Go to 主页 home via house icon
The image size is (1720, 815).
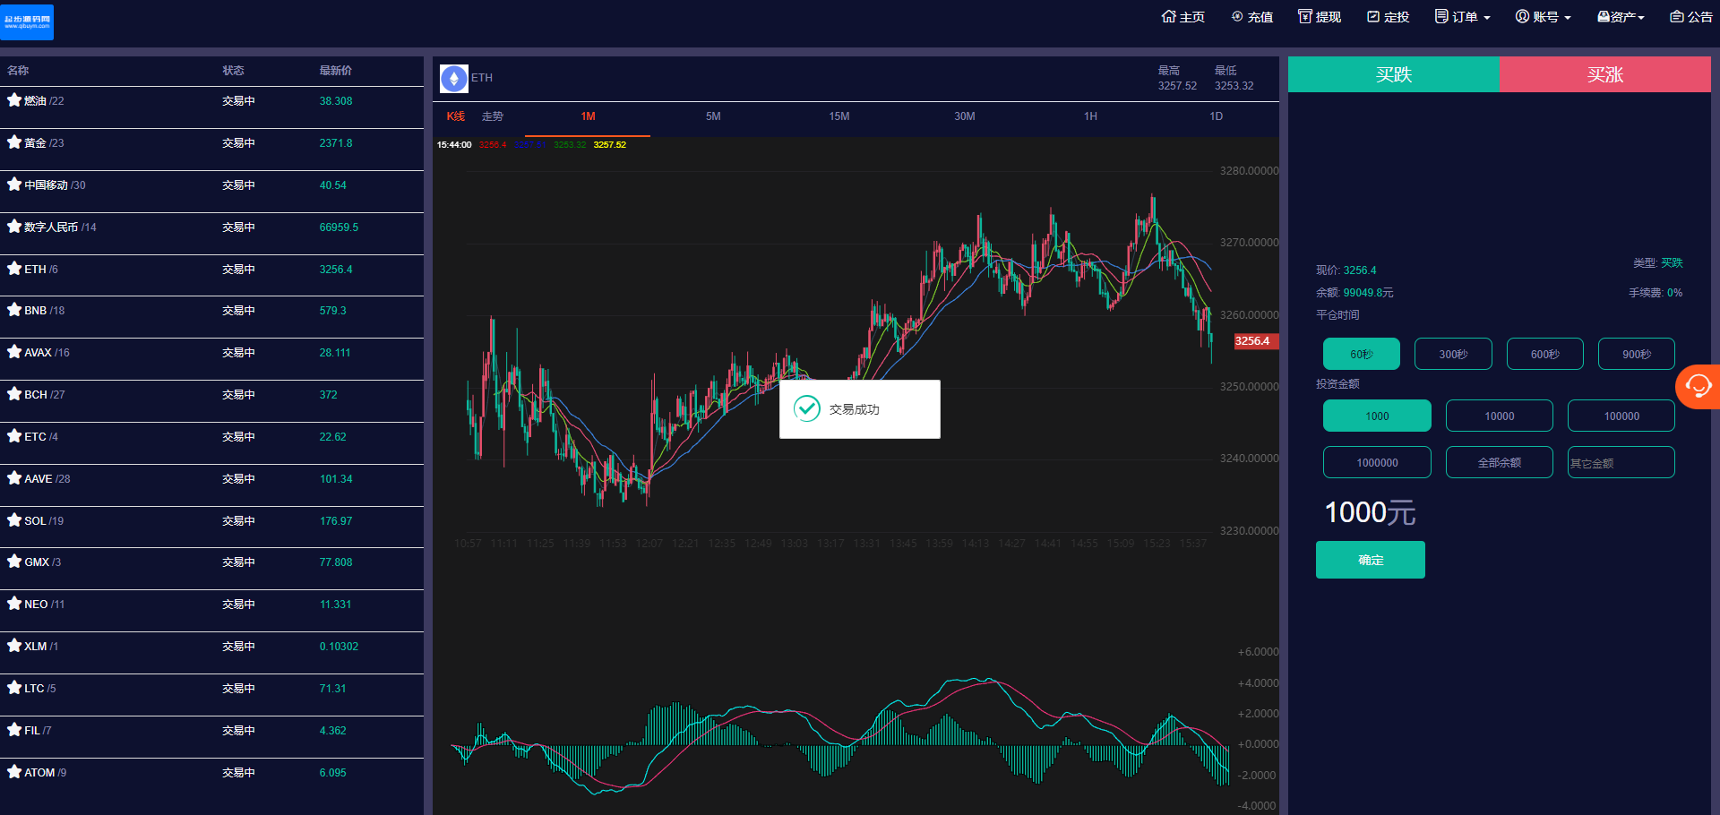tap(1182, 17)
